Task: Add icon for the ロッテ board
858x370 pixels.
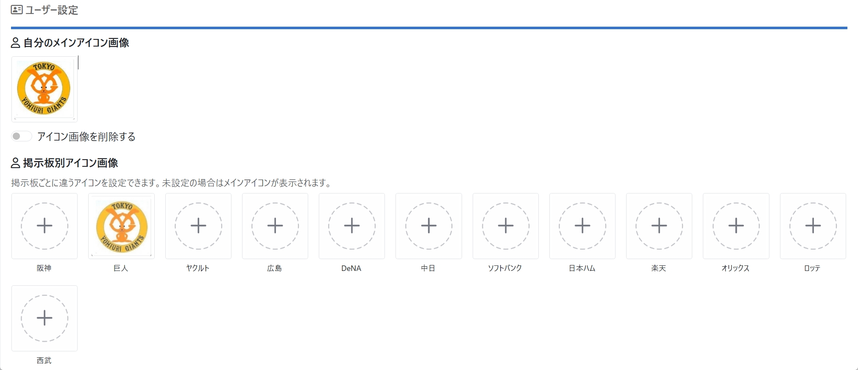Action: point(813,226)
